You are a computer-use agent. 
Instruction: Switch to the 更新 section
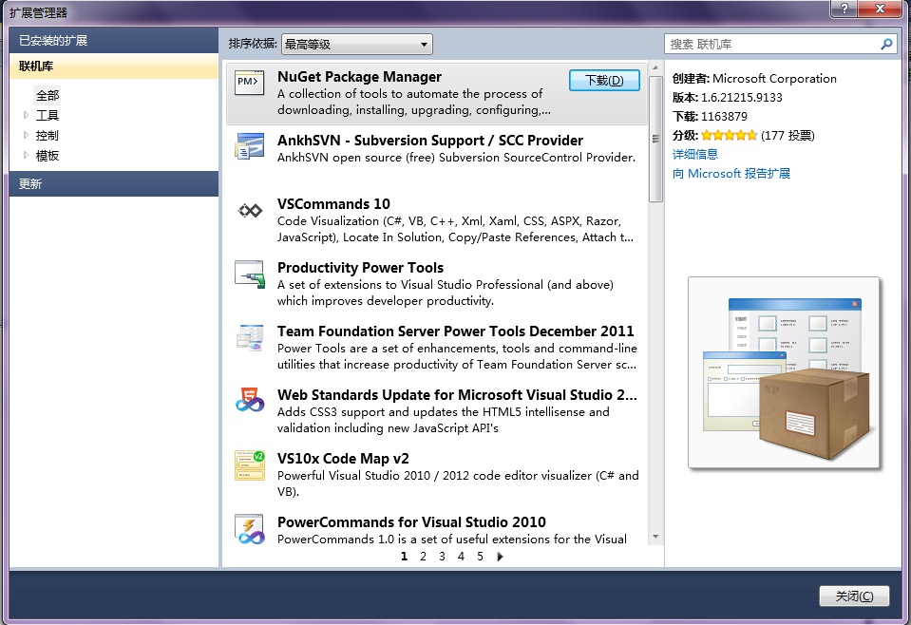(x=114, y=183)
